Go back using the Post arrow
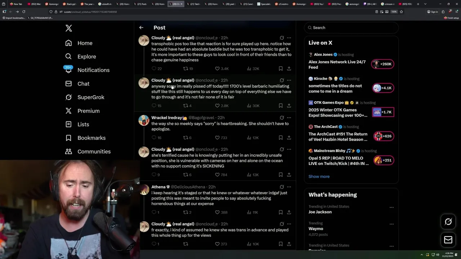Viewport: 461px width, 259px height. pyautogui.click(x=141, y=28)
